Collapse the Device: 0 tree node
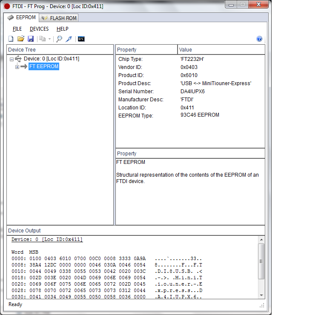Viewport: 327px width, 315px height. 11,59
